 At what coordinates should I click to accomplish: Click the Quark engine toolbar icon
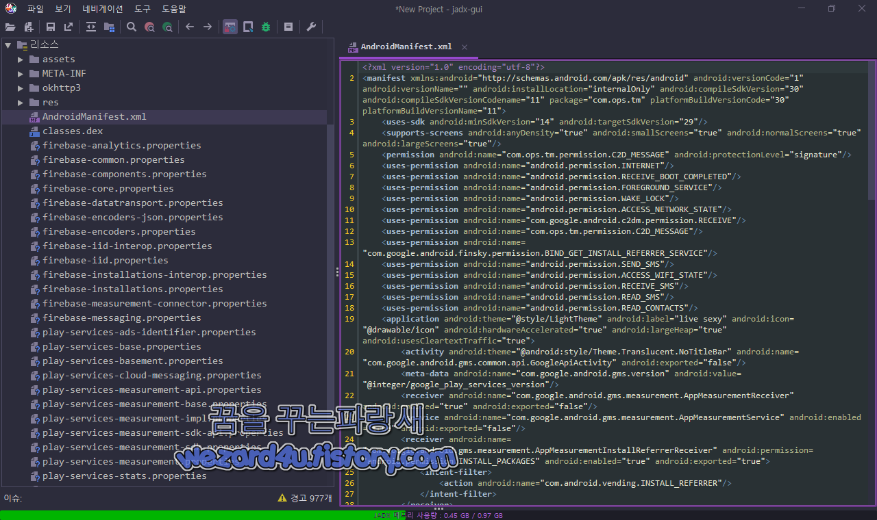coord(248,27)
